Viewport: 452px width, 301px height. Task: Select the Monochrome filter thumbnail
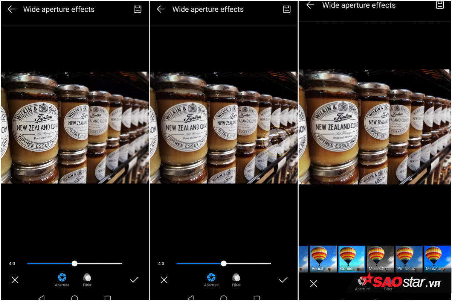(x=380, y=259)
